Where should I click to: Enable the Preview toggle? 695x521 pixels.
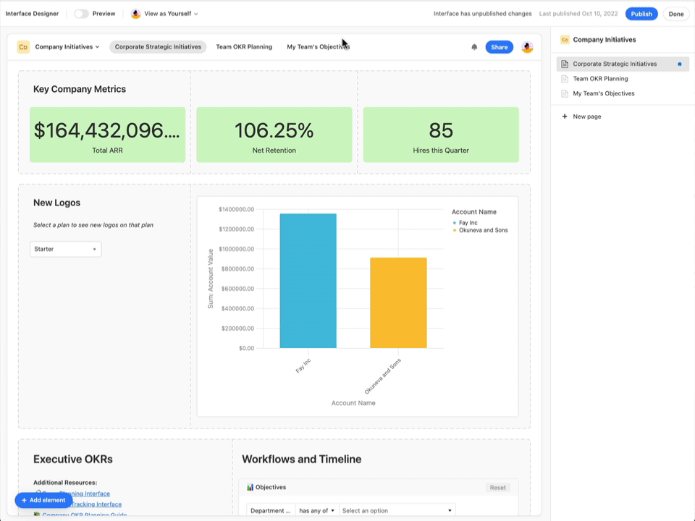[x=80, y=13]
